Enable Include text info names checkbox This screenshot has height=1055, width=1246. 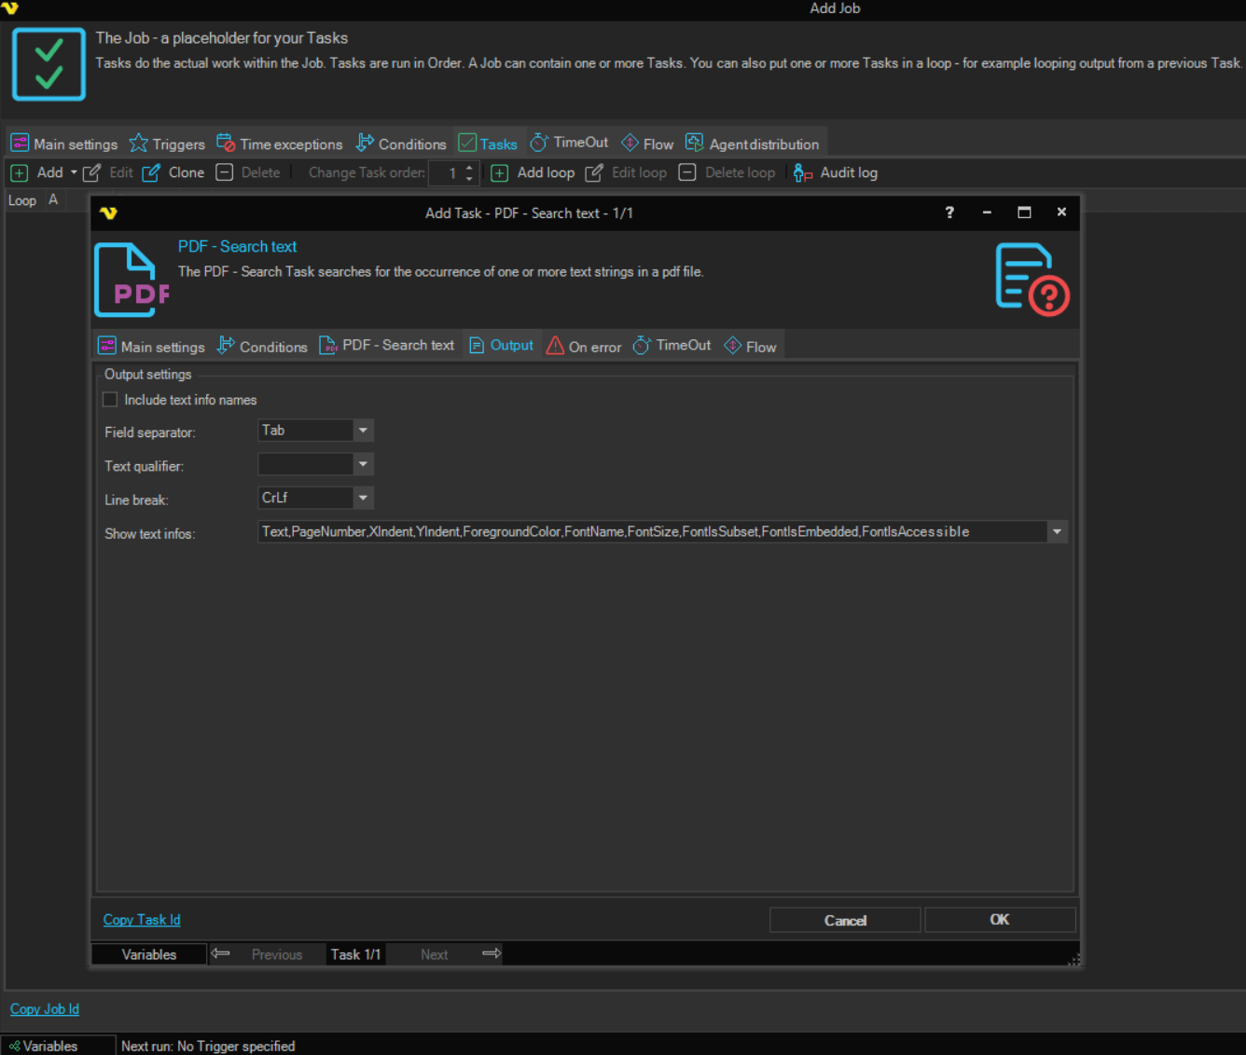pyautogui.click(x=110, y=400)
